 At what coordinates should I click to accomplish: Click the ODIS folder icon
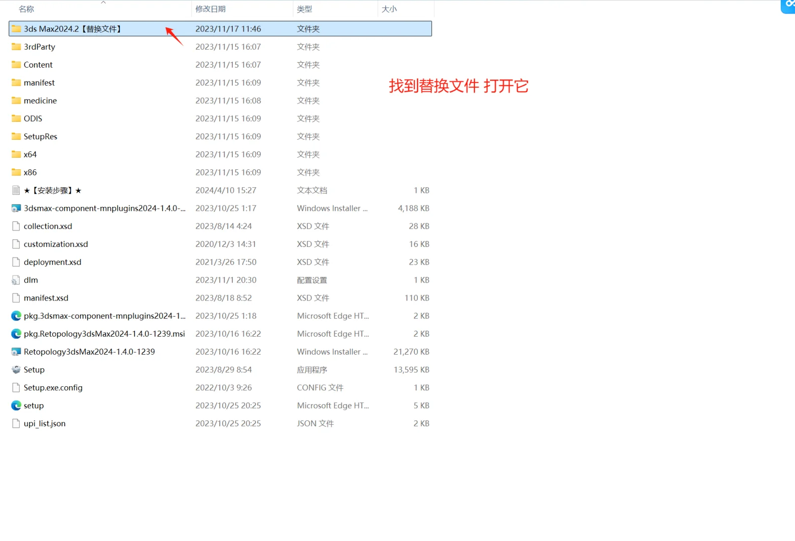pyautogui.click(x=16, y=119)
